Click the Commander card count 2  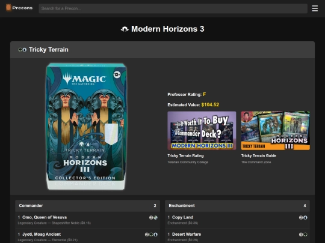click(x=155, y=206)
